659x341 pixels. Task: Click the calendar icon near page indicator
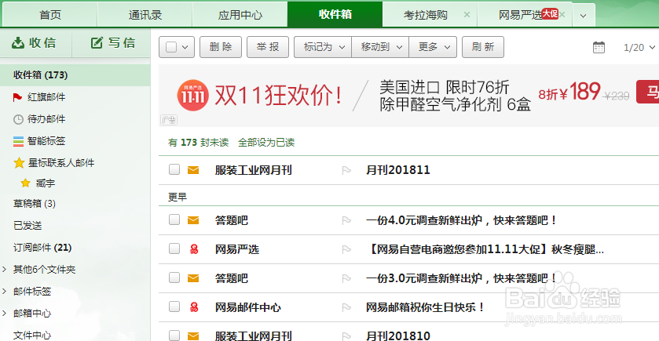599,47
